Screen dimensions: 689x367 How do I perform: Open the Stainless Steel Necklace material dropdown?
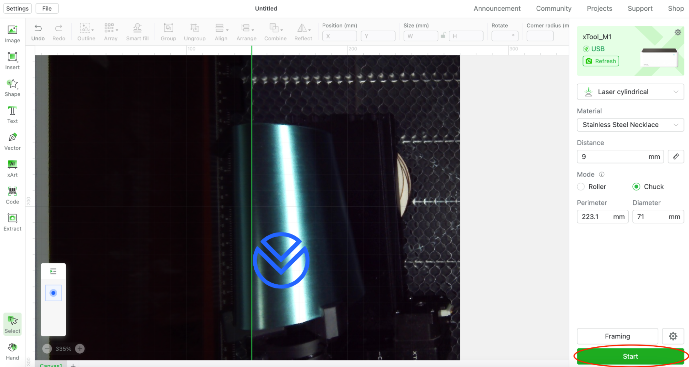point(630,125)
